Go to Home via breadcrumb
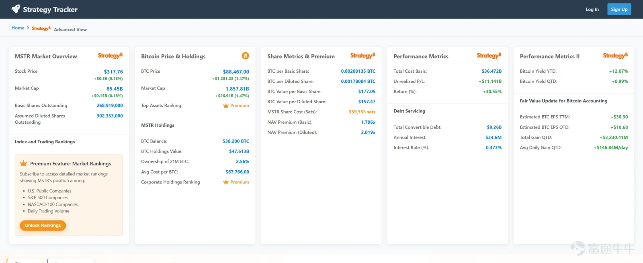Image resolution: width=643 pixels, height=263 pixels. point(18,28)
